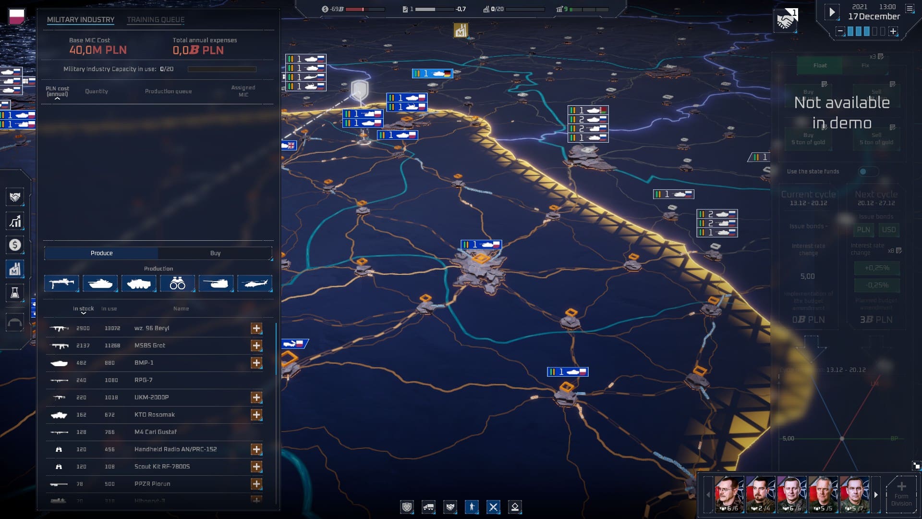Select the binoculars equipment production category
Viewport: 922px width, 519px height.
[177, 284]
